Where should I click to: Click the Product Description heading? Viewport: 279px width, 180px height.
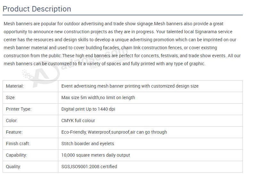point(37,9)
